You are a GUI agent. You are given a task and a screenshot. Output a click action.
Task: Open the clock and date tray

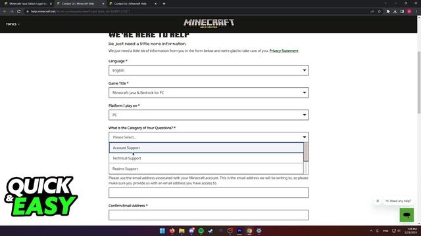[x=411, y=231]
